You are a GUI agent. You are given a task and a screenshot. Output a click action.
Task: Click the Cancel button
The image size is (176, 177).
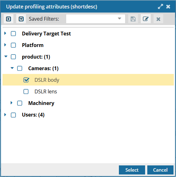click(160, 170)
